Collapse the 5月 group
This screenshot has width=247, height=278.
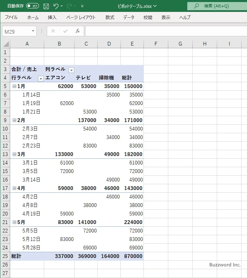(x=14, y=222)
